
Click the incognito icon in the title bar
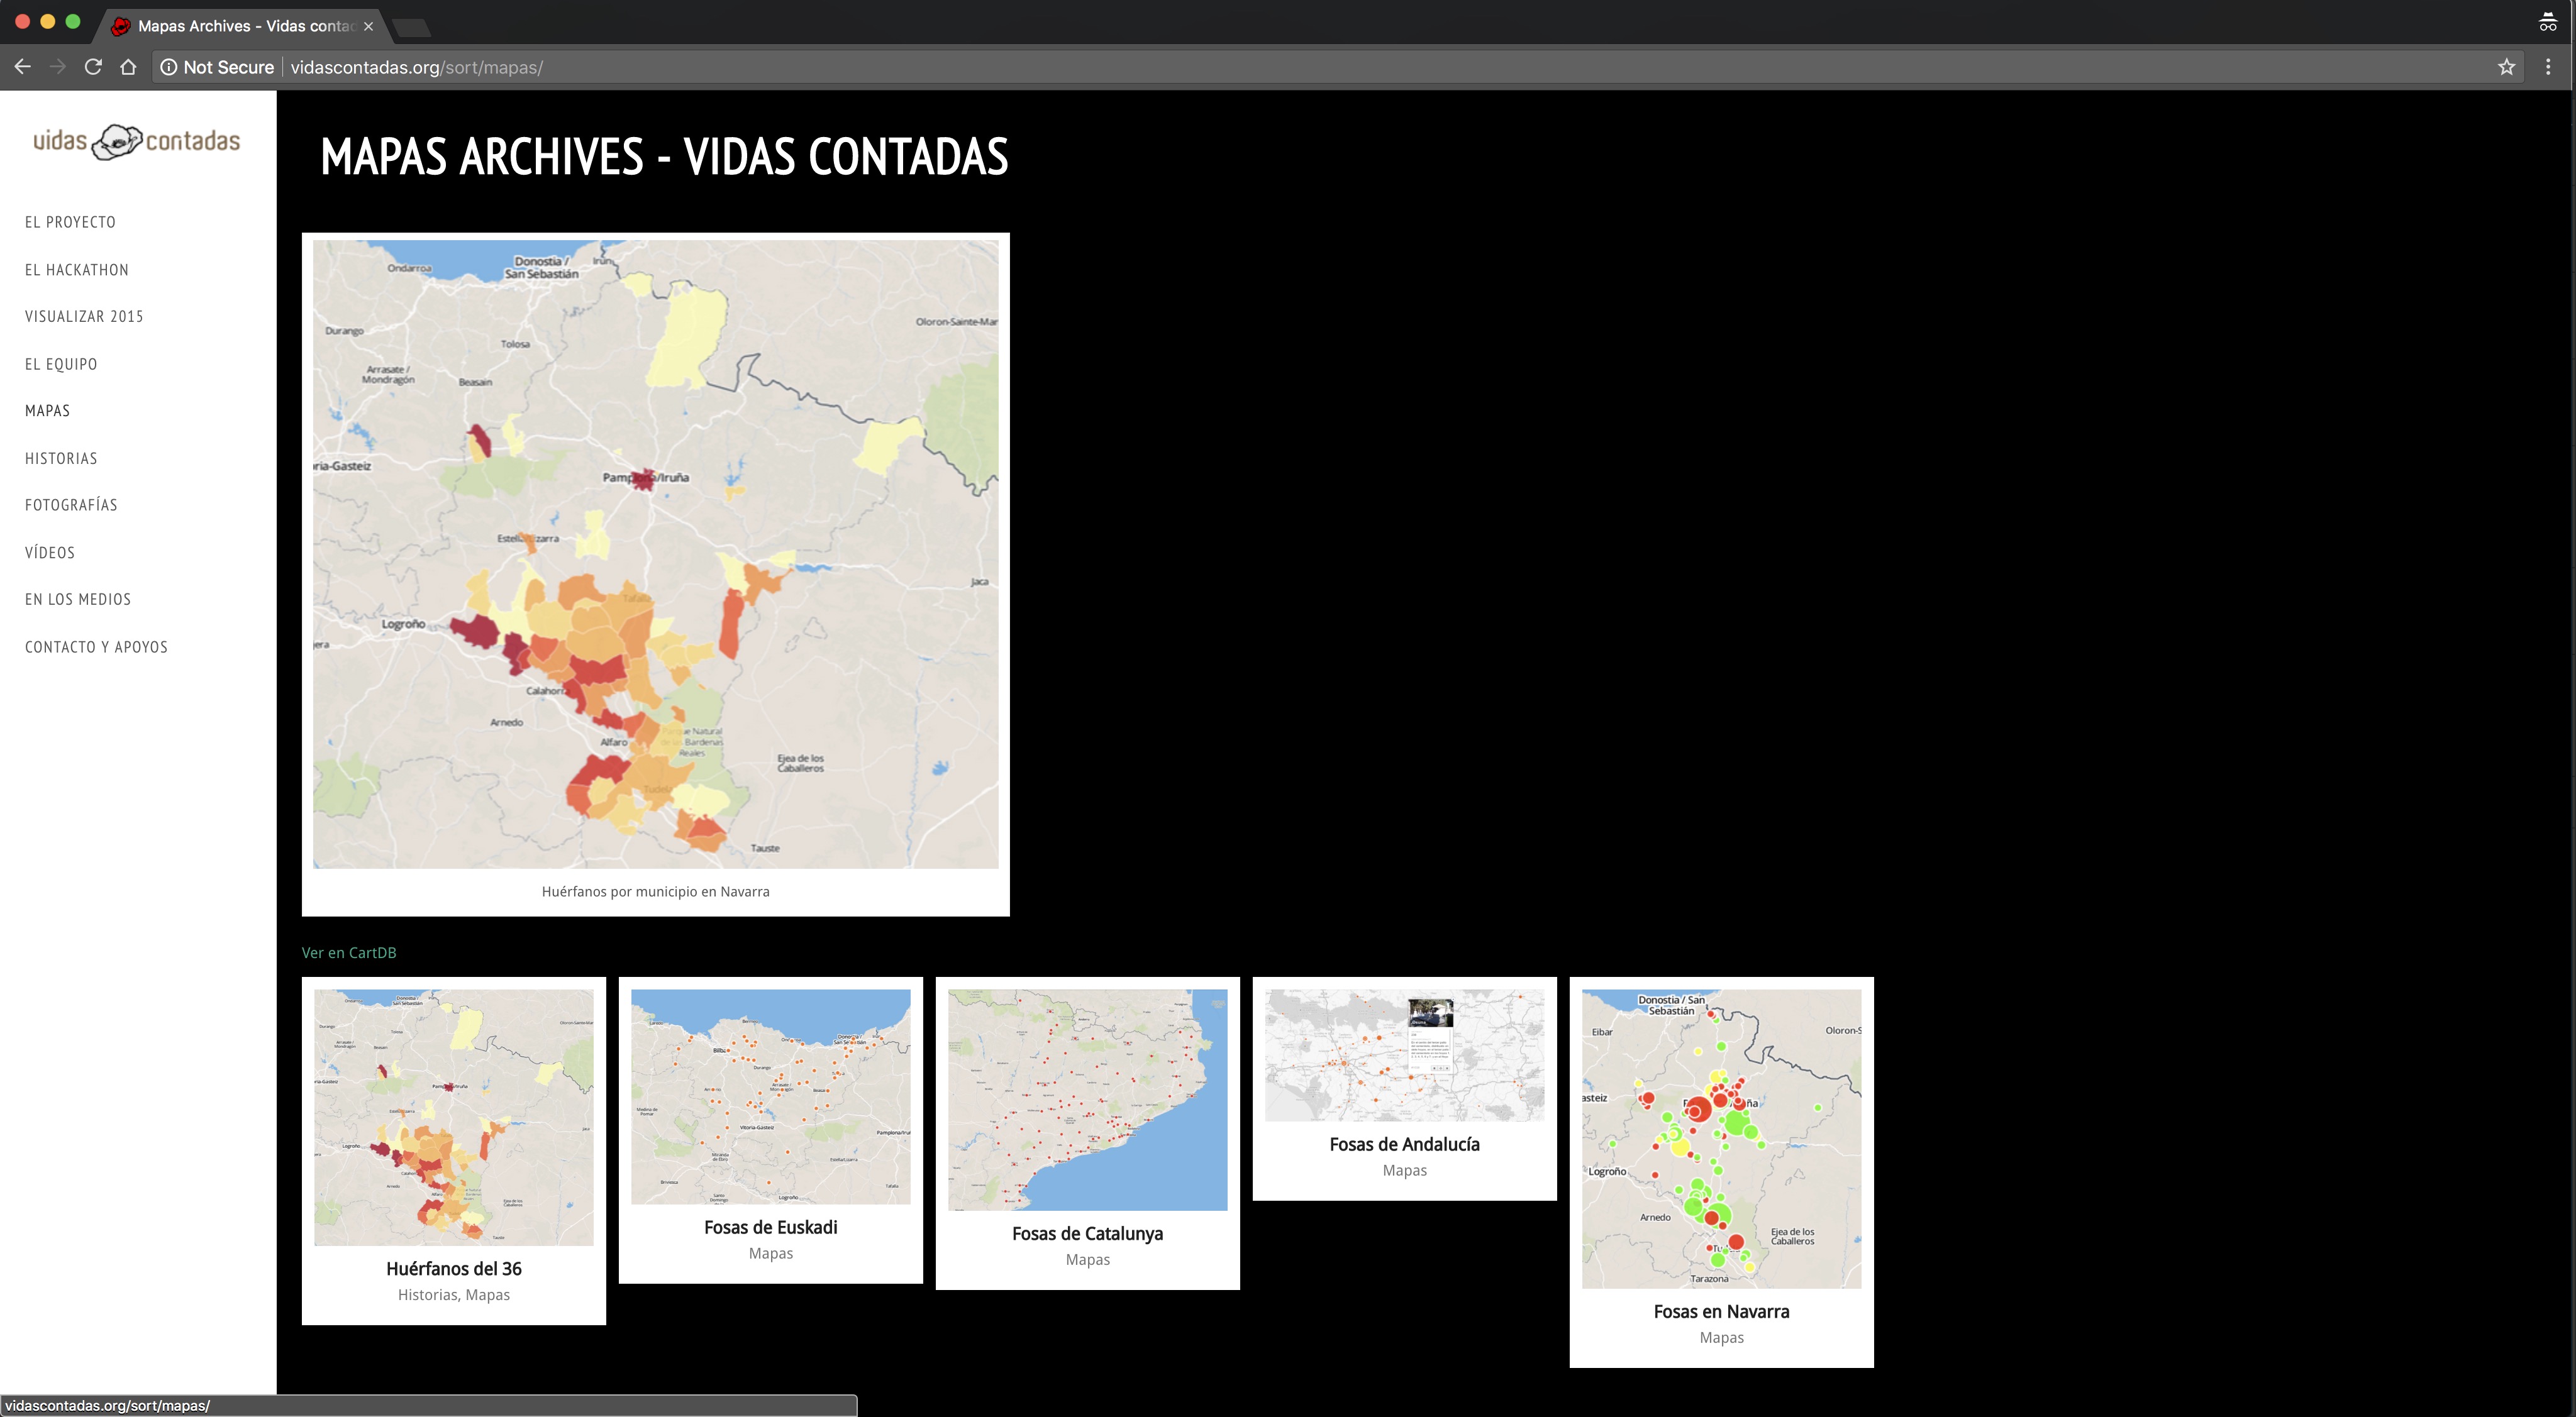point(2548,23)
